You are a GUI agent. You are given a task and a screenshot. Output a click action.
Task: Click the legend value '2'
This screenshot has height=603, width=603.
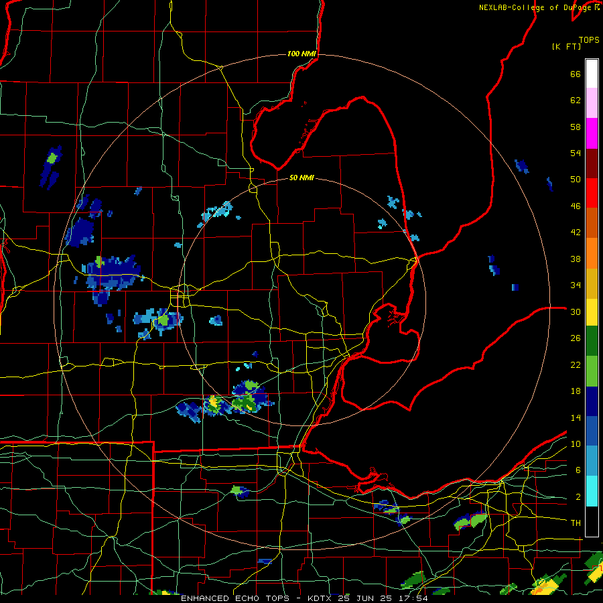click(578, 497)
